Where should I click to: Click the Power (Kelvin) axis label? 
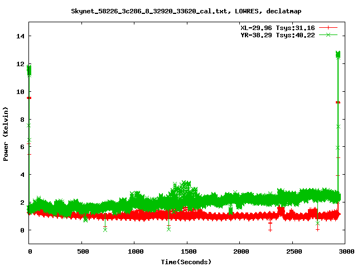(6, 134)
